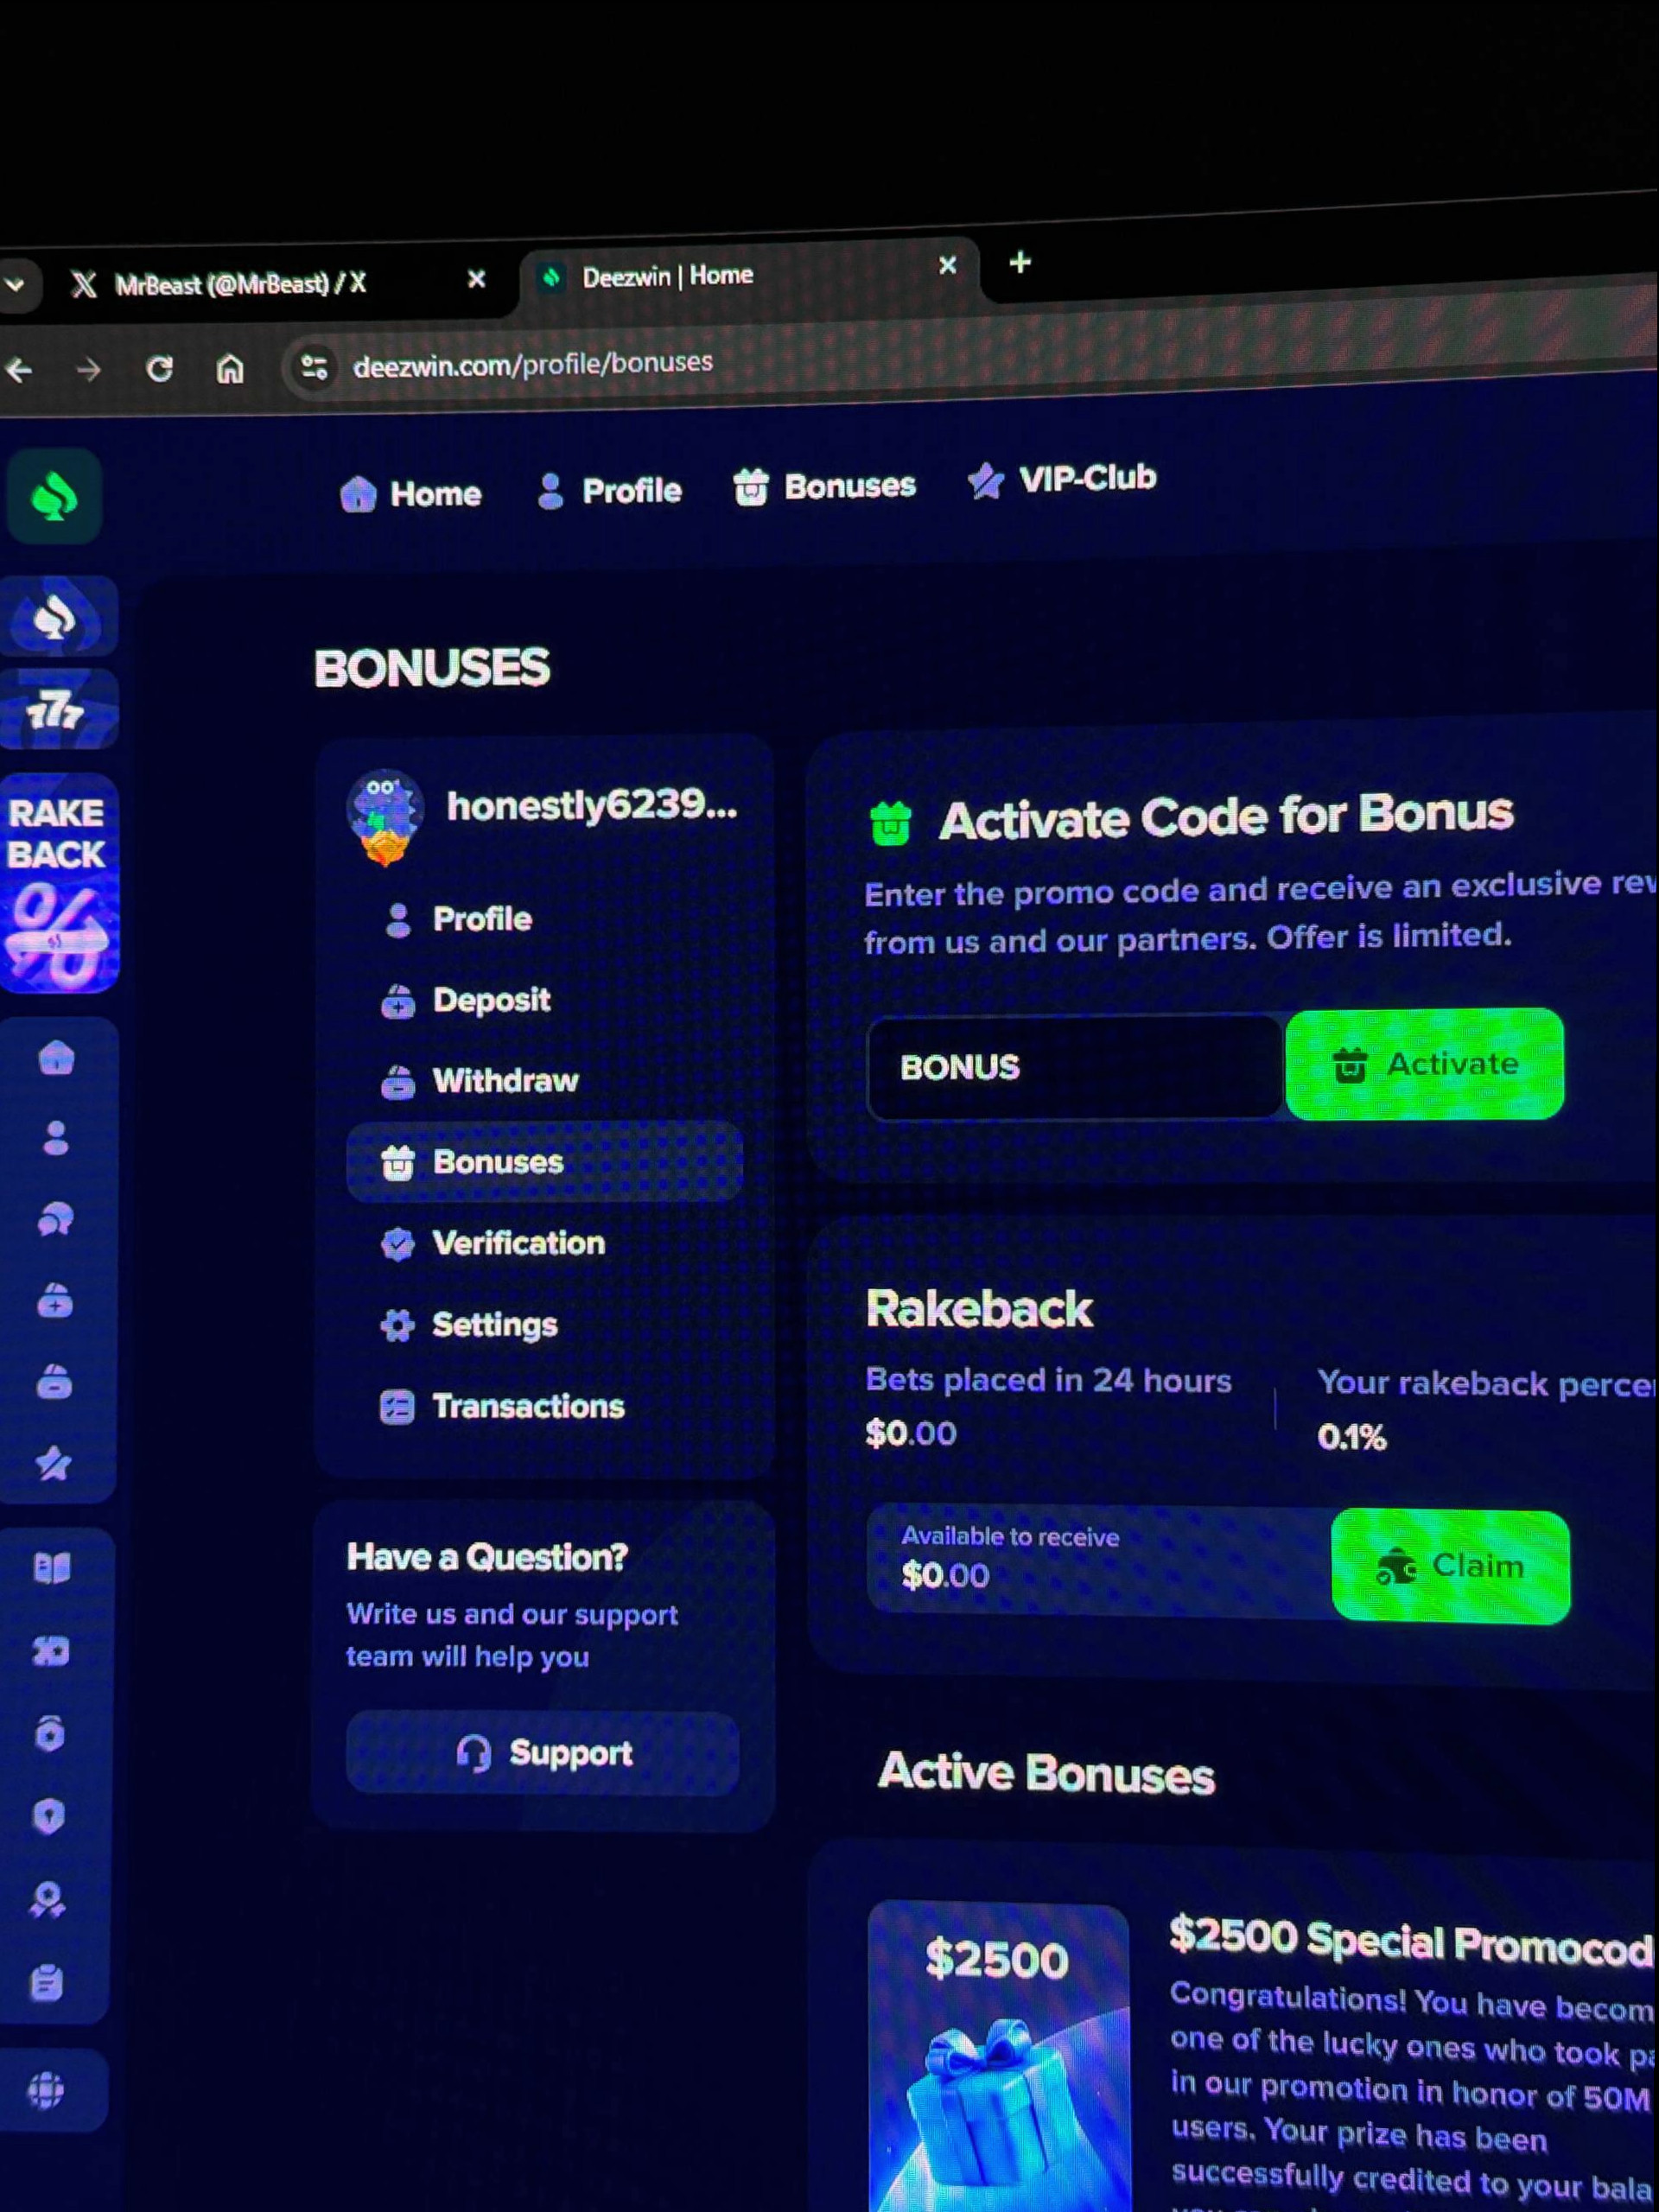Click the sidebar headset support icon

tap(55, 1219)
